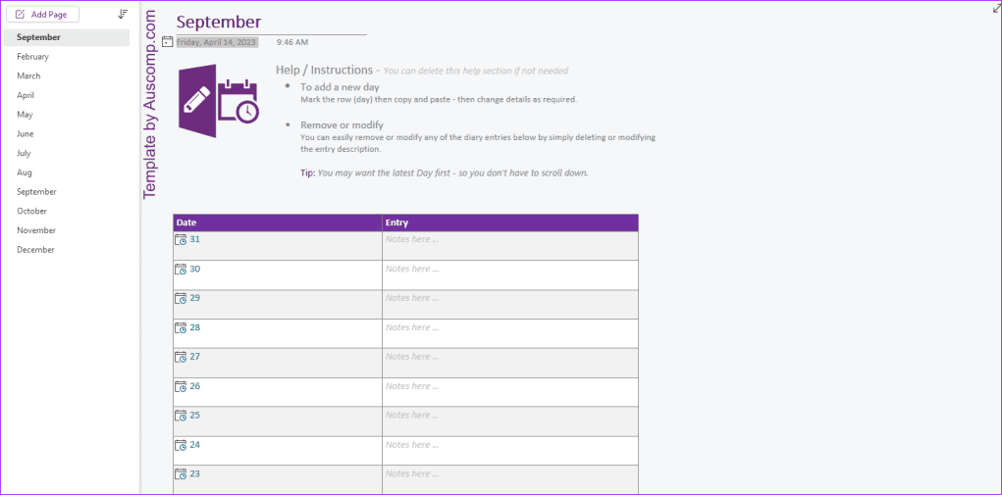
Task: Click the calendar icon for day 24
Action: [181, 445]
